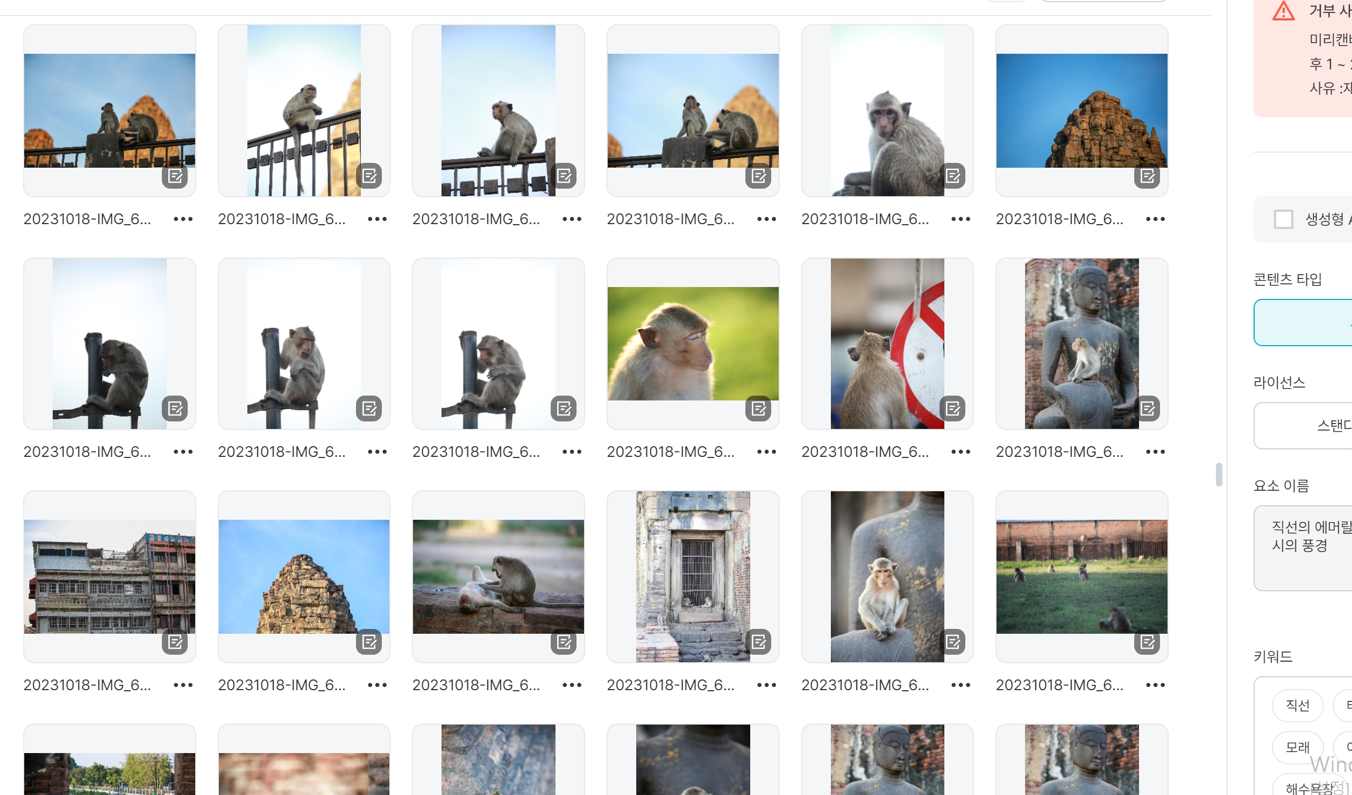This screenshot has height=795, width=1352.
Task: Select the sleepy monkey on green background thumbnail
Action: coord(693,344)
